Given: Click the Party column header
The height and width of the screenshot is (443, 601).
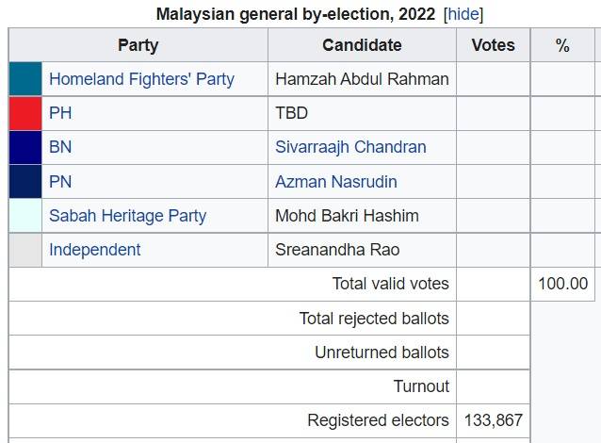Looking at the screenshot, I should [x=138, y=45].
